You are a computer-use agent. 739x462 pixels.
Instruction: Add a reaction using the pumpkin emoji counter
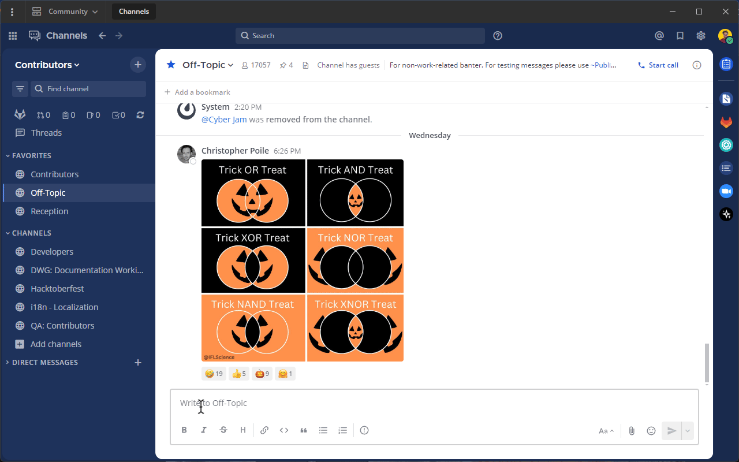[262, 374]
